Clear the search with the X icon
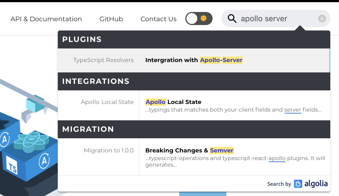This screenshot has width=339, height=196. click(322, 19)
